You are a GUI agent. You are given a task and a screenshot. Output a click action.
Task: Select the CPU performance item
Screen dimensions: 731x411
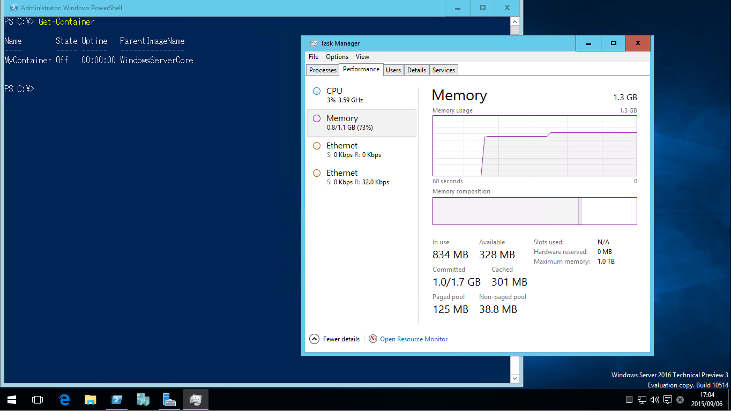pos(362,95)
